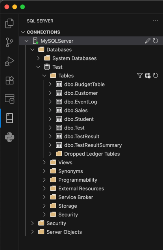
Task: Click the Databases folder label
Action: (59, 50)
